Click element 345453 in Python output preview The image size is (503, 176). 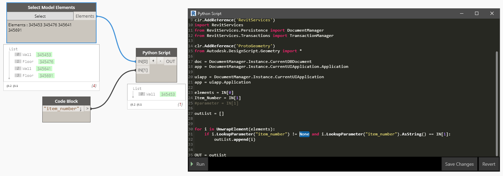[168, 94]
